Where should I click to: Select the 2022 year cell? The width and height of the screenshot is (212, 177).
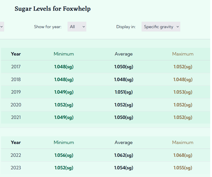(x=16, y=155)
